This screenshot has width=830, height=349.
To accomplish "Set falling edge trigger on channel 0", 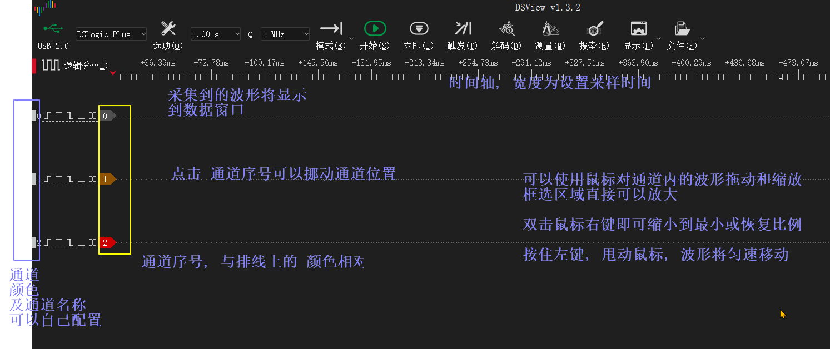I will (70, 116).
